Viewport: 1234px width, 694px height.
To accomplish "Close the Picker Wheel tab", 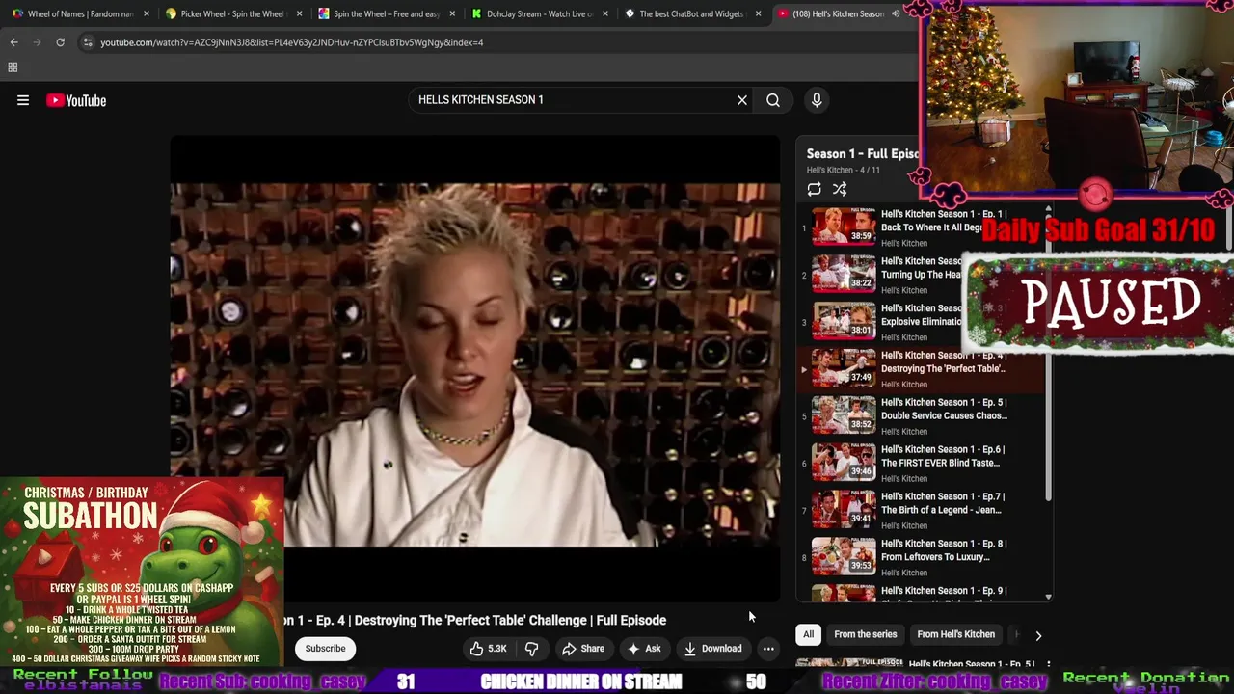I will click(299, 14).
